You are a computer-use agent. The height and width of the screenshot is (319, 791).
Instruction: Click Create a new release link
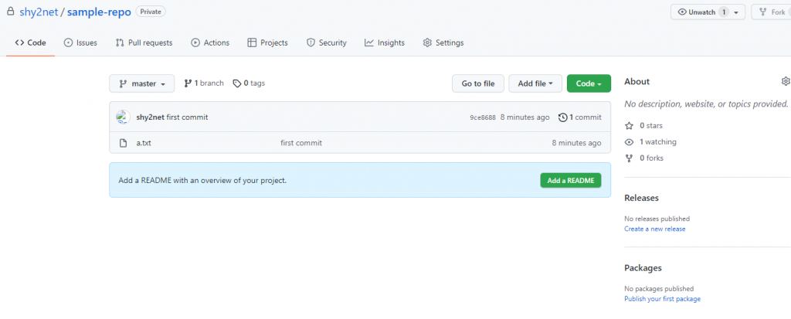click(x=655, y=229)
